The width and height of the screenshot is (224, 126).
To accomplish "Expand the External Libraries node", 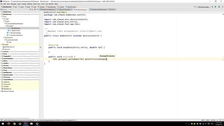I will point(1,91).
